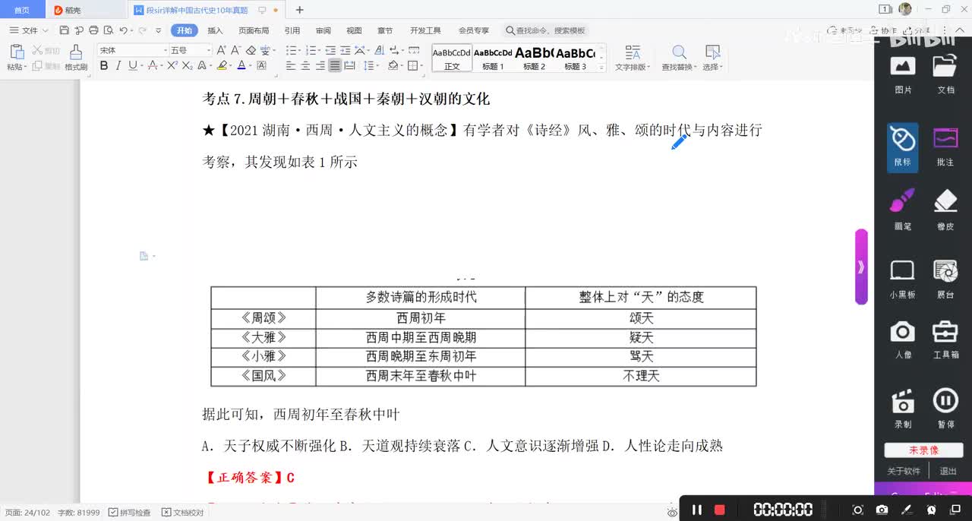Increase font size with A+ icon
This screenshot has height=521, width=972.
221,50
